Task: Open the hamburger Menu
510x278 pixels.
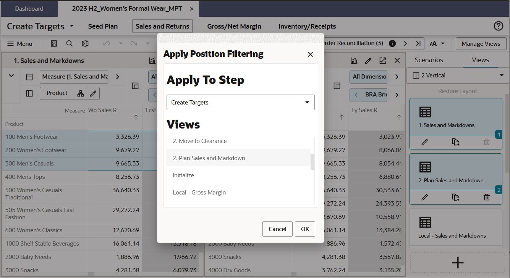Action: pyautogui.click(x=20, y=43)
